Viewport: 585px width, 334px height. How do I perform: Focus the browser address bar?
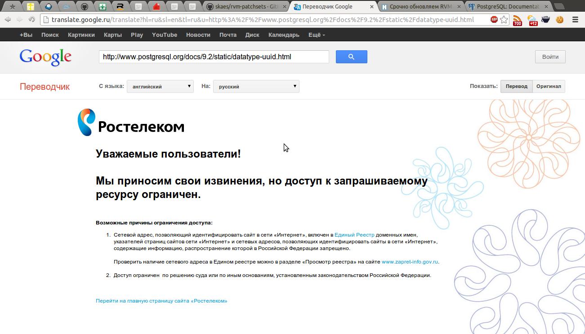pos(263,20)
